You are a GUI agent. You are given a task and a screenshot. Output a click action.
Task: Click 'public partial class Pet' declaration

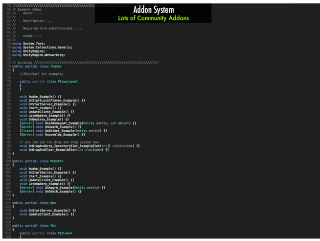coord(34,226)
